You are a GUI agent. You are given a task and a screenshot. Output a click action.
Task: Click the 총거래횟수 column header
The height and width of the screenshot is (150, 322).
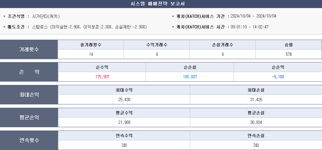[91, 45]
